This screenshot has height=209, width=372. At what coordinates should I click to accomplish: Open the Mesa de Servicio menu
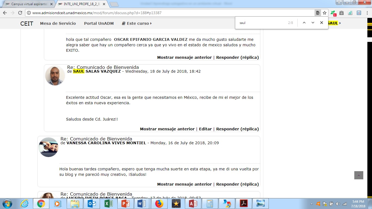pyautogui.click(x=58, y=23)
